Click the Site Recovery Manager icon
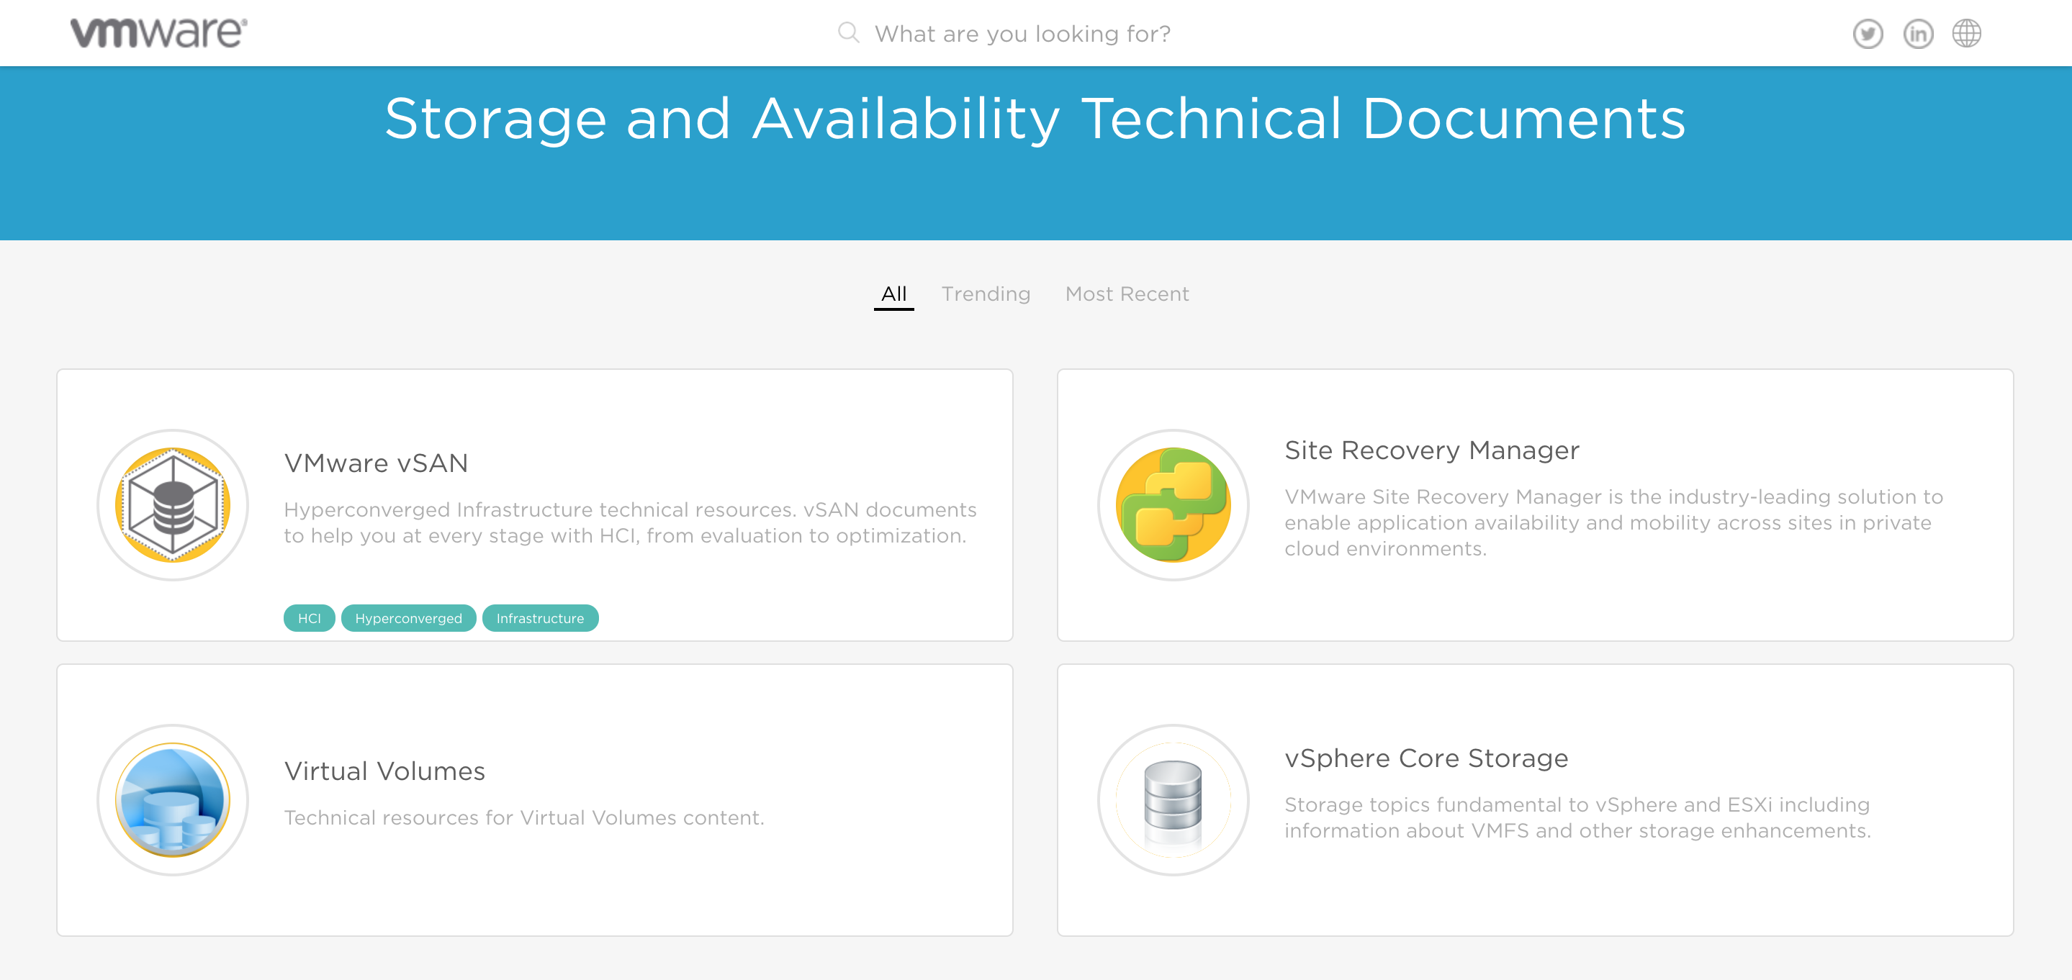This screenshot has width=2072, height=980. pyautogui.click(x=1173, y=505)
